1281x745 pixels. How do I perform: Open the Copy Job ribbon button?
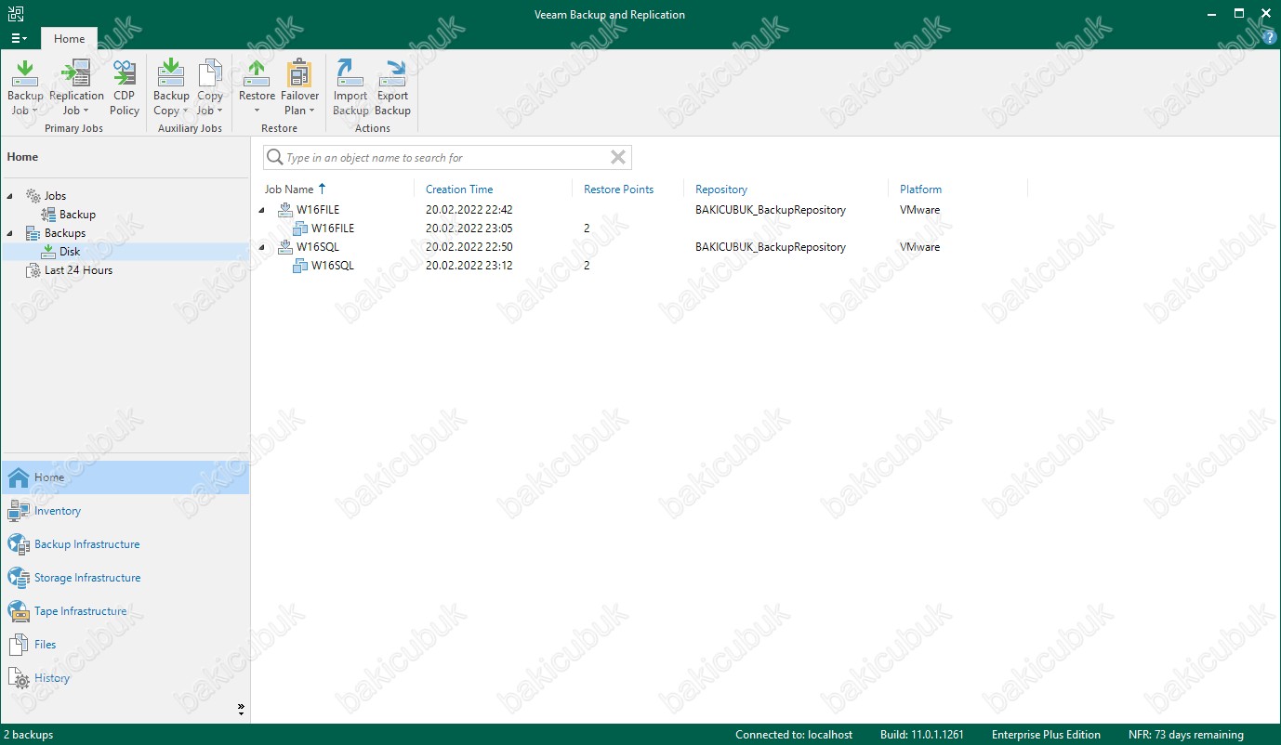pyautogui.click(x=210, y=87)
